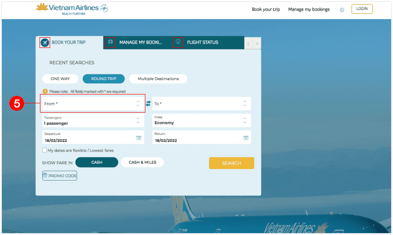Select the Multiple Destinations option
Image resolution: width=393 pixels, height=235 pixels.
pyautogui.click(x=158, y=79)
